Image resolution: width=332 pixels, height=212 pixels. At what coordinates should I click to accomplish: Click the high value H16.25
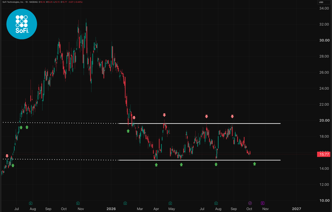(49, 2)
